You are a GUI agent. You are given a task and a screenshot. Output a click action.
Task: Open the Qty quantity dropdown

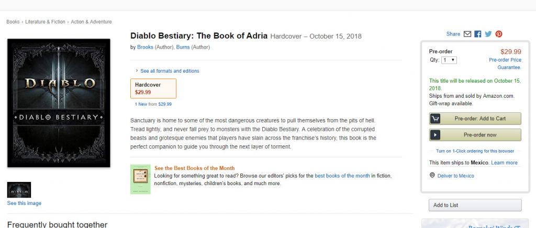[449, 60]
